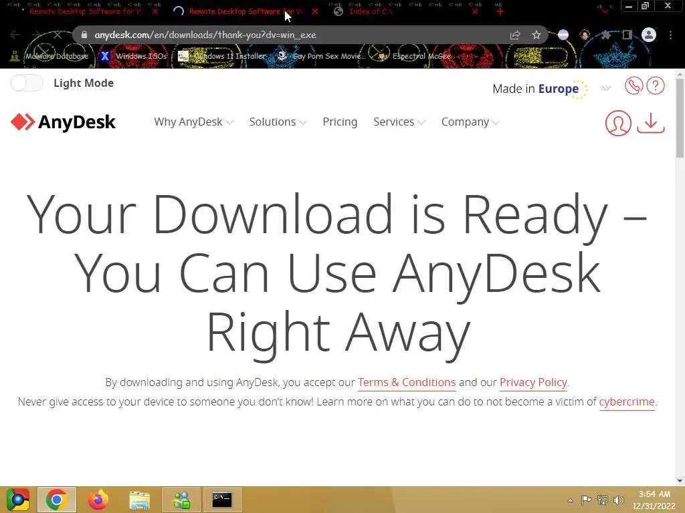The image size is (685, 513).
Task: Click the volume speaker tray icon
Action: pos(618,500)
